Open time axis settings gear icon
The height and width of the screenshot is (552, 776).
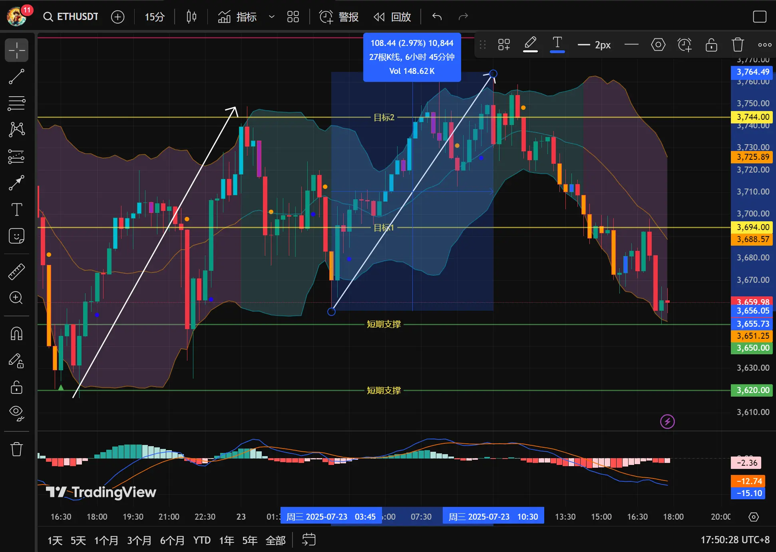(754, 517)
